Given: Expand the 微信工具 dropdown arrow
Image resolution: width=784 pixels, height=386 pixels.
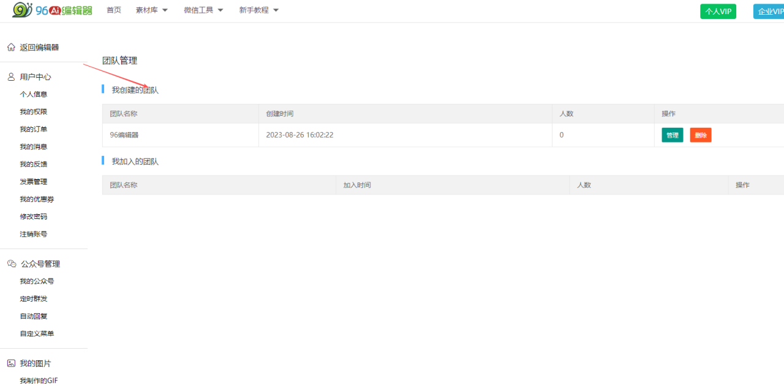Looking at the screenshot, I should (220, 10).
